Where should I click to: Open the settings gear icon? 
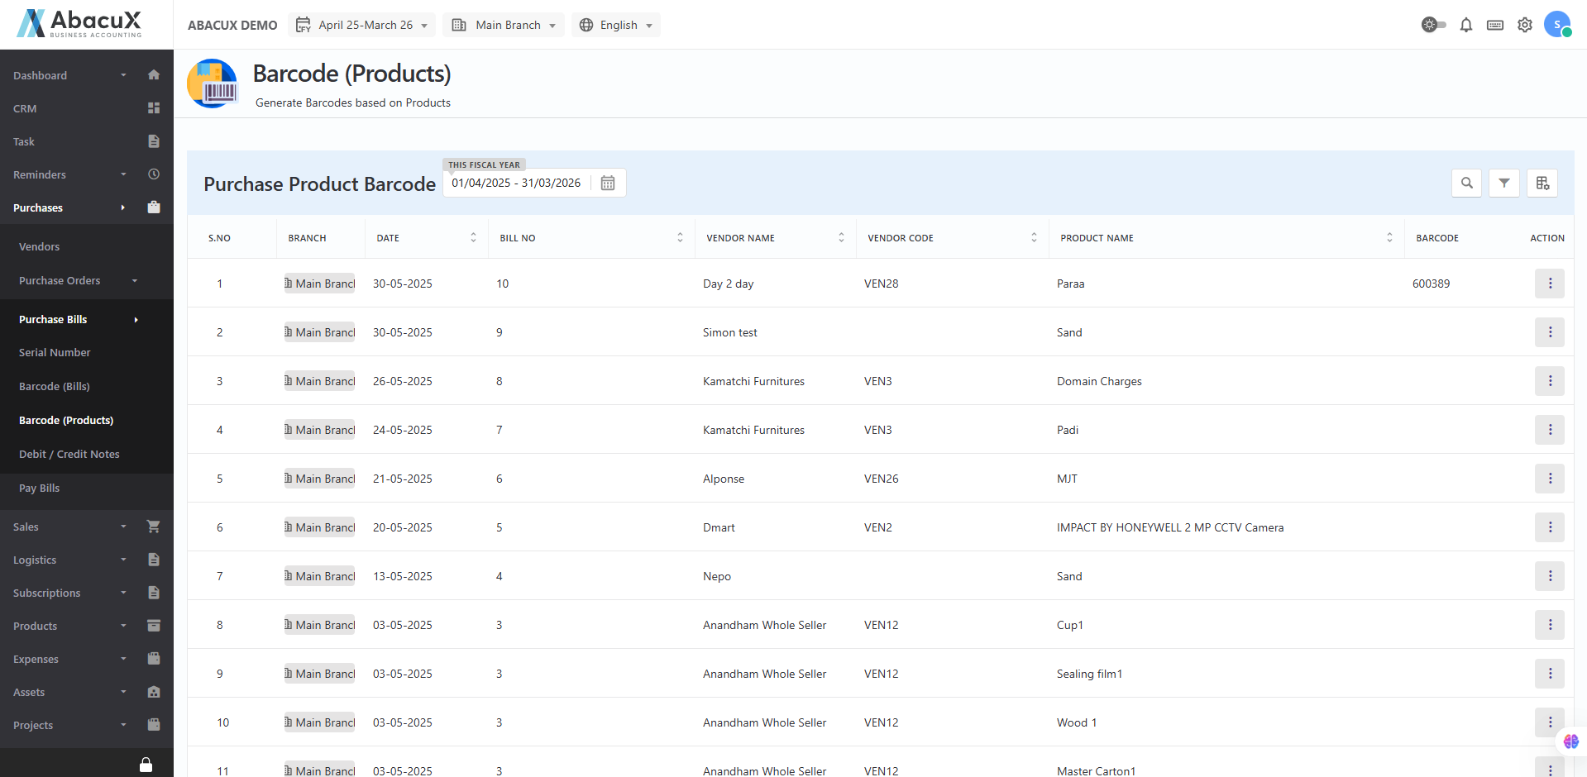tap(1524, 25)
